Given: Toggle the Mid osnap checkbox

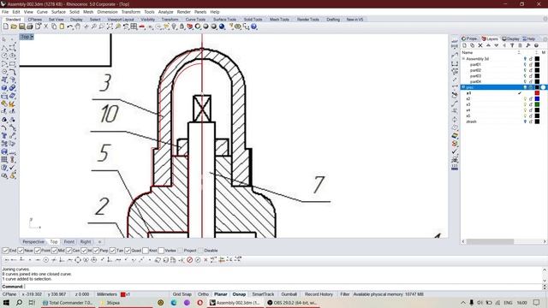Looking at the screenshot, I should (x=54, y=251).
